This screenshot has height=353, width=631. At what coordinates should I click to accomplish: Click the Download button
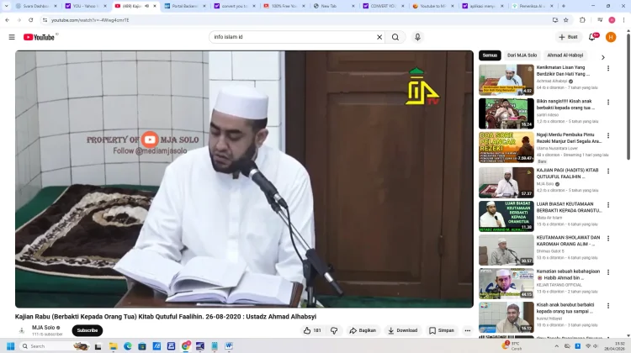pos(402,330)
